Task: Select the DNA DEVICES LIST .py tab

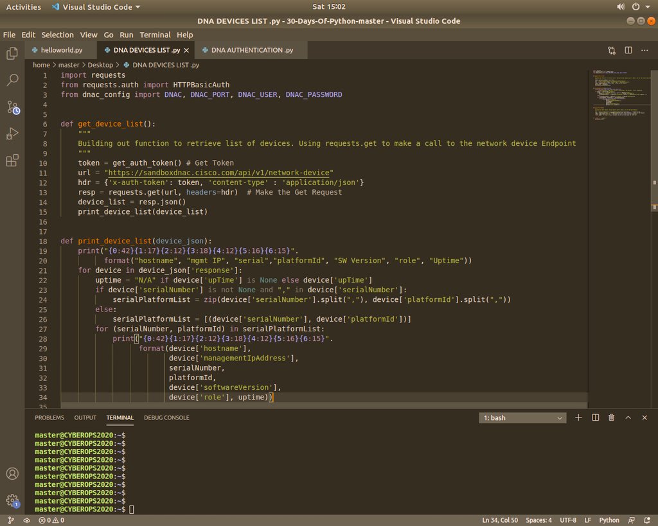Action: click(146, 50)
